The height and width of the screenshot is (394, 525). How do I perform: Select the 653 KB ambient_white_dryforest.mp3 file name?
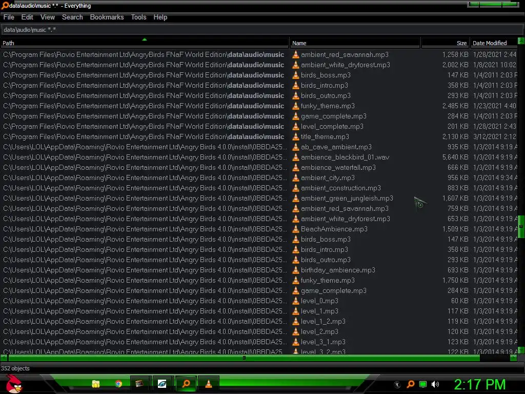tap(345, 219)
